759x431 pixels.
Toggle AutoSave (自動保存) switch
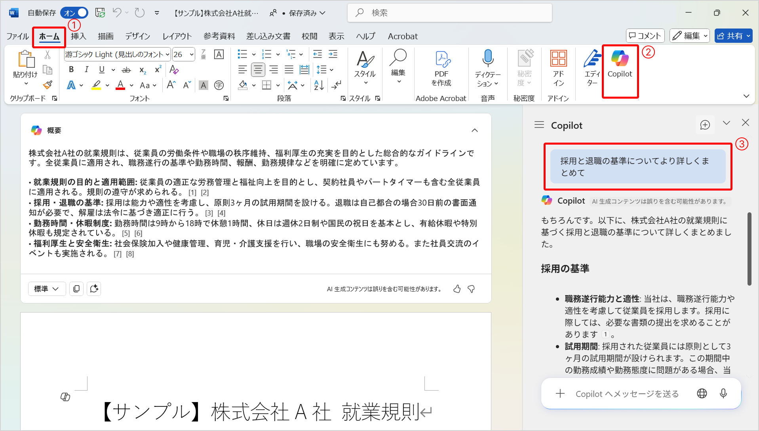pos(74,13)
